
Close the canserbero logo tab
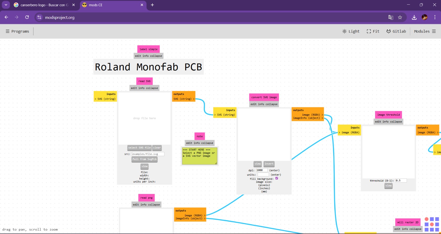[74, 5]
